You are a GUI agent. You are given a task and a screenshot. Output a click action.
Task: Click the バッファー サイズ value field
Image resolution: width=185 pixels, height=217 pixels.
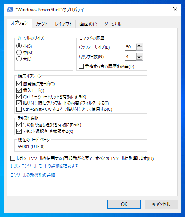[130, 47]
